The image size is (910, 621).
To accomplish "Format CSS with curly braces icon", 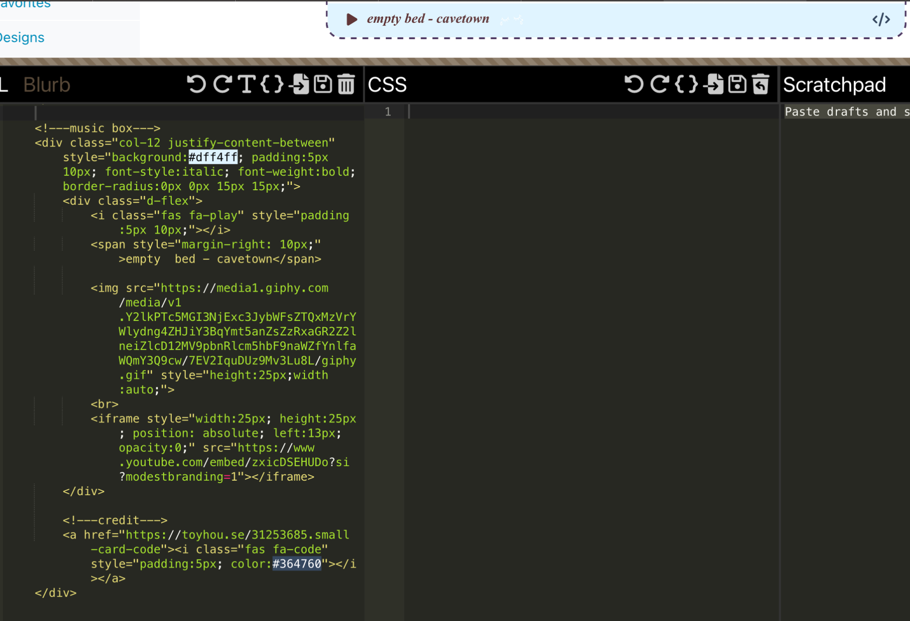I will coord(686,84).
